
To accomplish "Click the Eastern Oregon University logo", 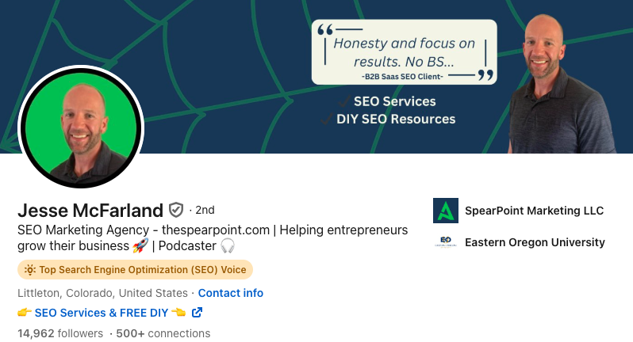I will pyautogui.click(x=446, y=242).
